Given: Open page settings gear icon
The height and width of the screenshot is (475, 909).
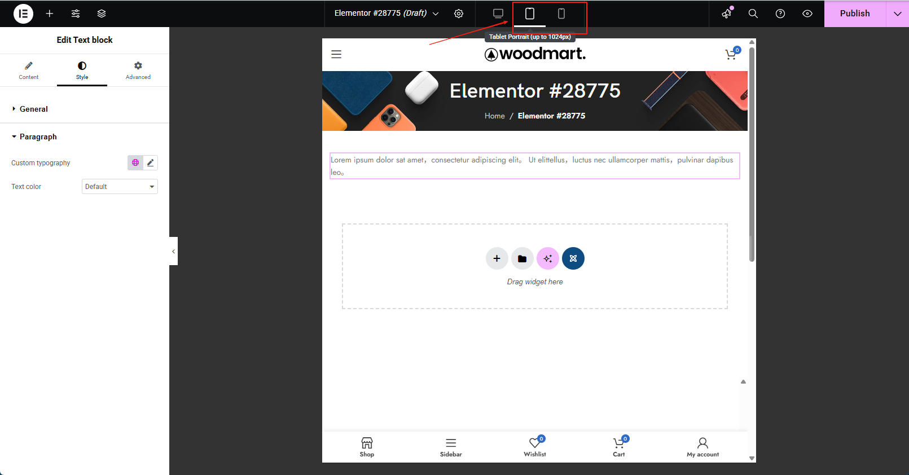Looking at the screenshot, I should 459,14.
